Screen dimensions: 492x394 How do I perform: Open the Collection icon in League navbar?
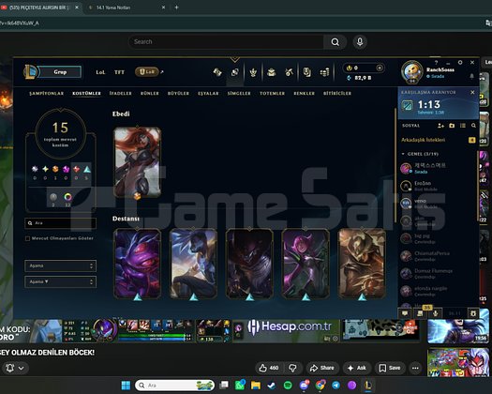coord(234,72)
